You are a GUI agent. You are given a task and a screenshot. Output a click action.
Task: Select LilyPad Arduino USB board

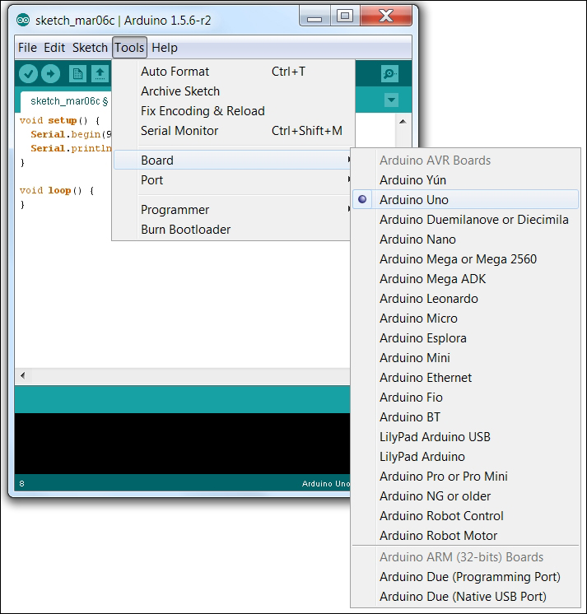[465, 436]
